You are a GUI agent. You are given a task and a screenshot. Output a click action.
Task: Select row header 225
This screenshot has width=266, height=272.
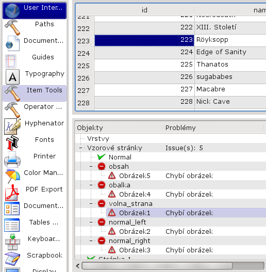tap(85, 66)
